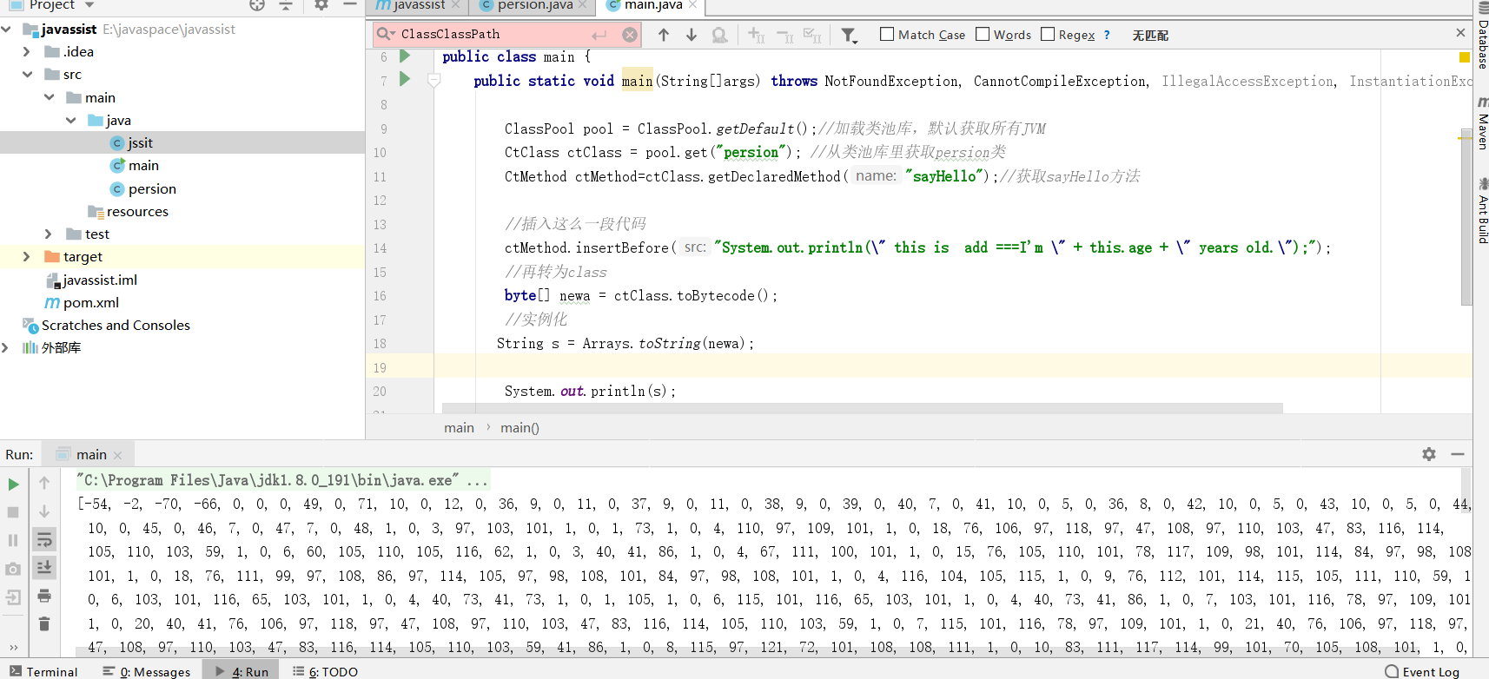
Task: Collapse the main method fold marker
Action: click(x=434, y=80)
